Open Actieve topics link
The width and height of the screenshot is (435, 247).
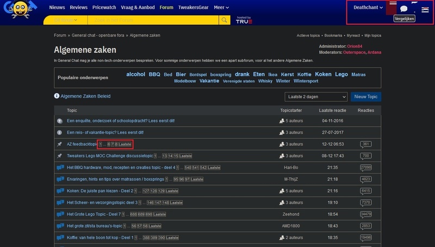click(x=308, y=35)
